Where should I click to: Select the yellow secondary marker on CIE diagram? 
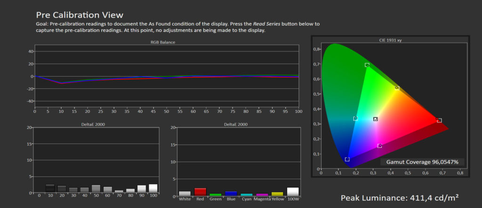[x=397, y=88]
